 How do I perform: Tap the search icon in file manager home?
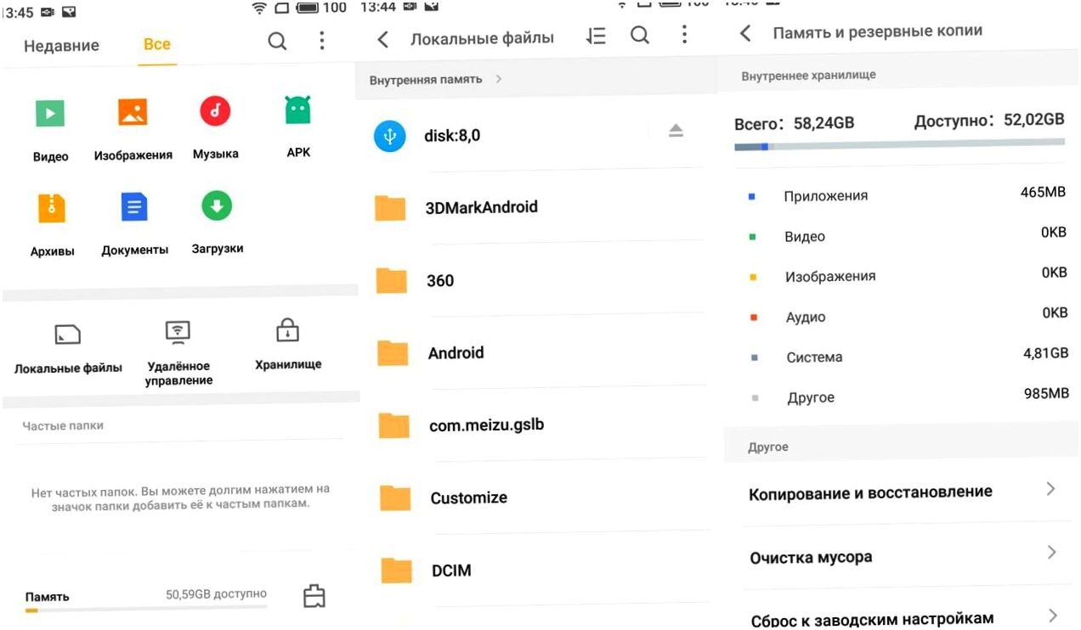click(277, 41)
